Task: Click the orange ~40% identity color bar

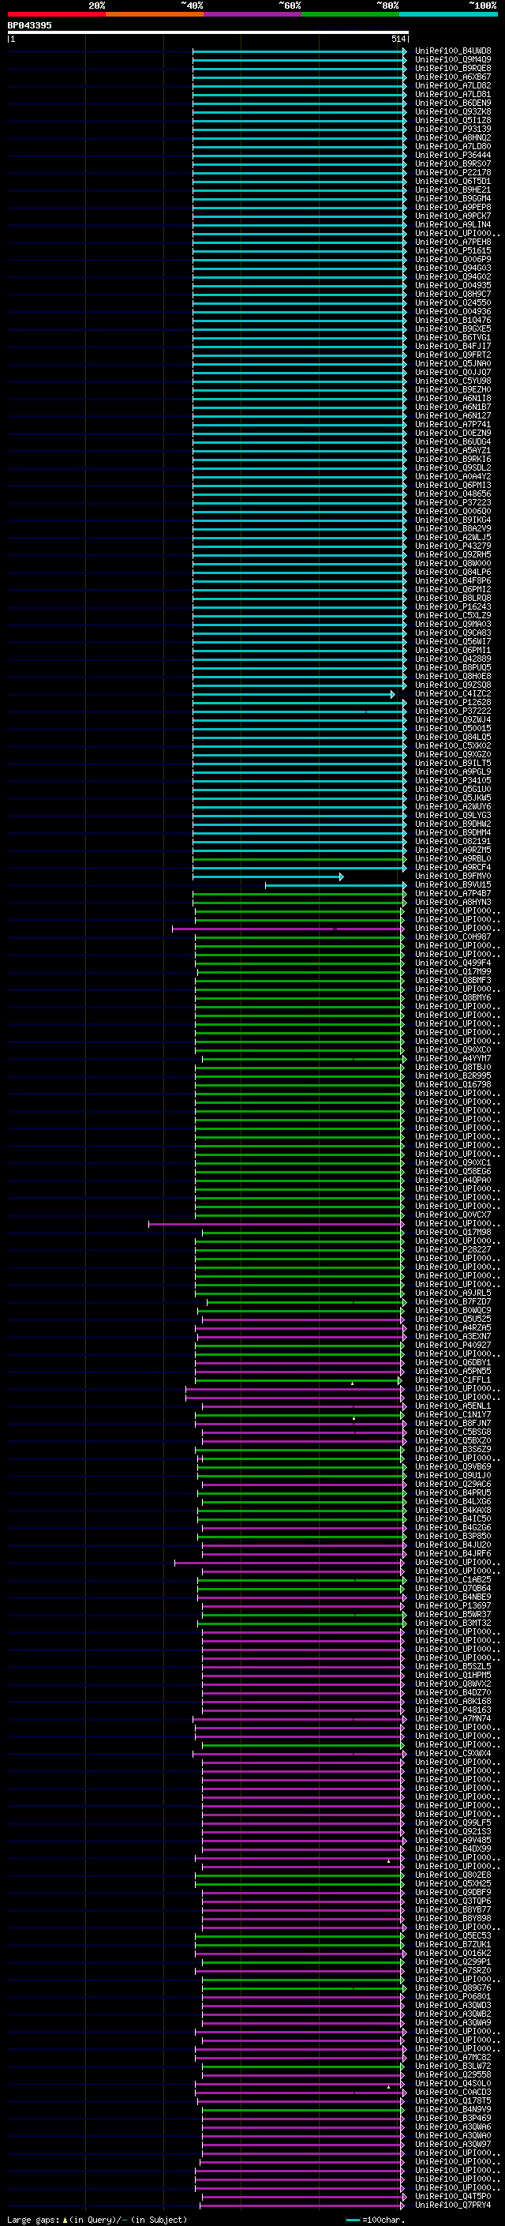Action: 155,14
